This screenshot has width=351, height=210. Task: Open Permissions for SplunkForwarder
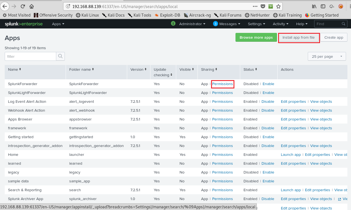click(222, 84)
